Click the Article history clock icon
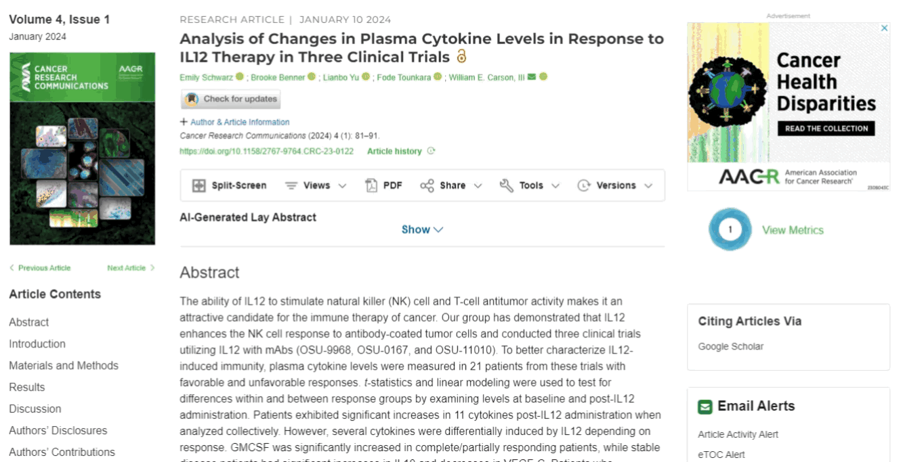 pyautogui.click(x=431, y=152)
